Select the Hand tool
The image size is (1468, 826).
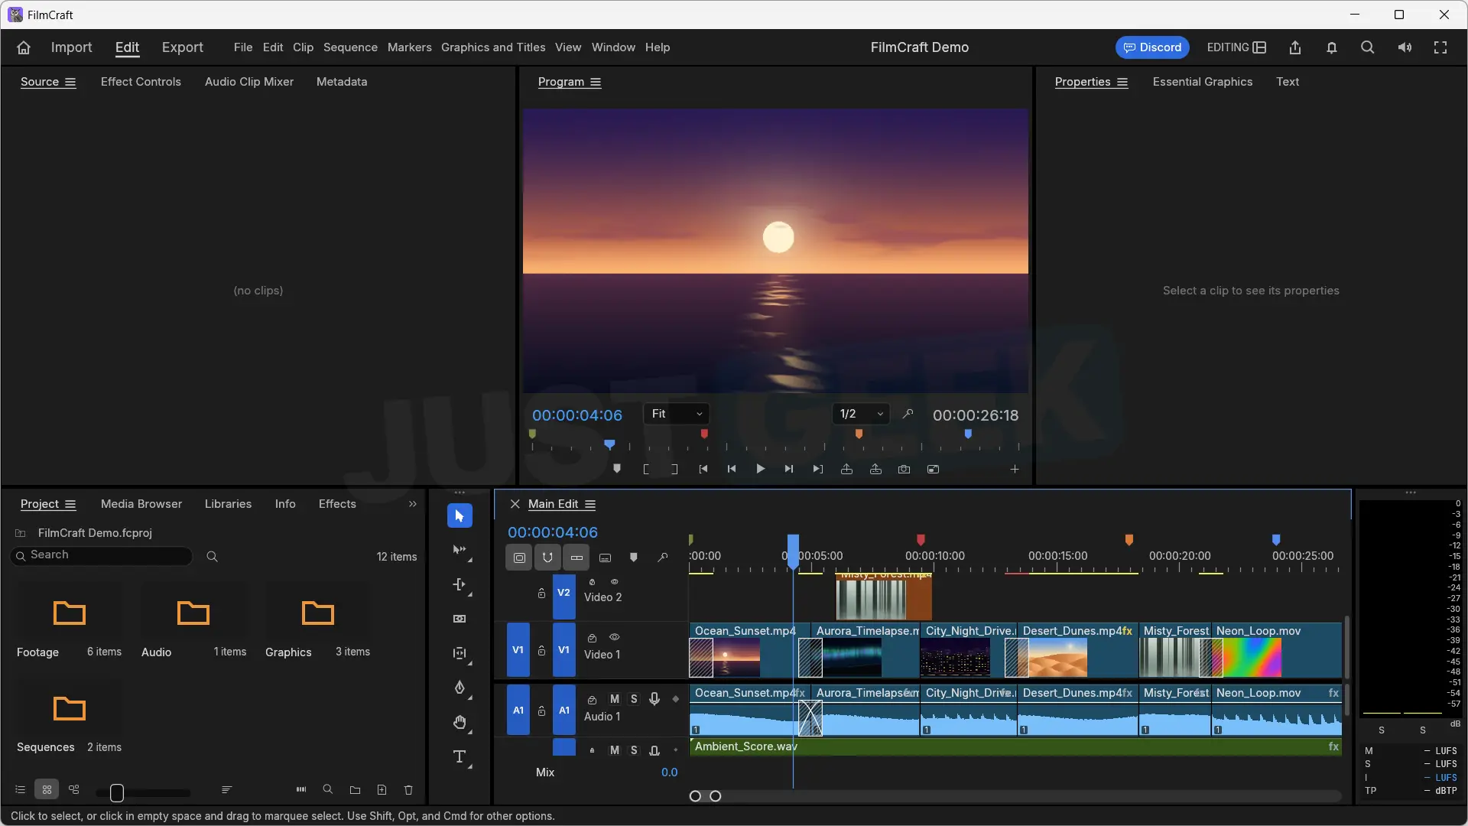click(x=460, y=722)
